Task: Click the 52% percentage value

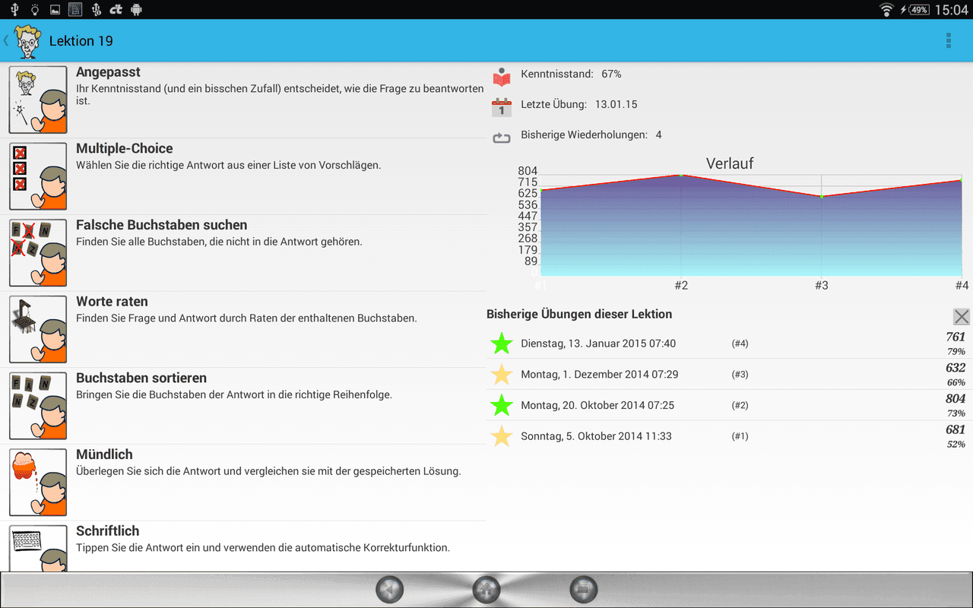Action: pyautogui.click(x=956, y=445)
